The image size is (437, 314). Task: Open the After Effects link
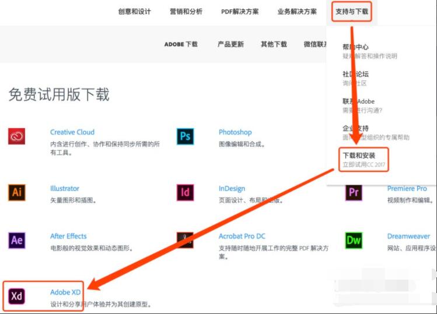point(68,237)
